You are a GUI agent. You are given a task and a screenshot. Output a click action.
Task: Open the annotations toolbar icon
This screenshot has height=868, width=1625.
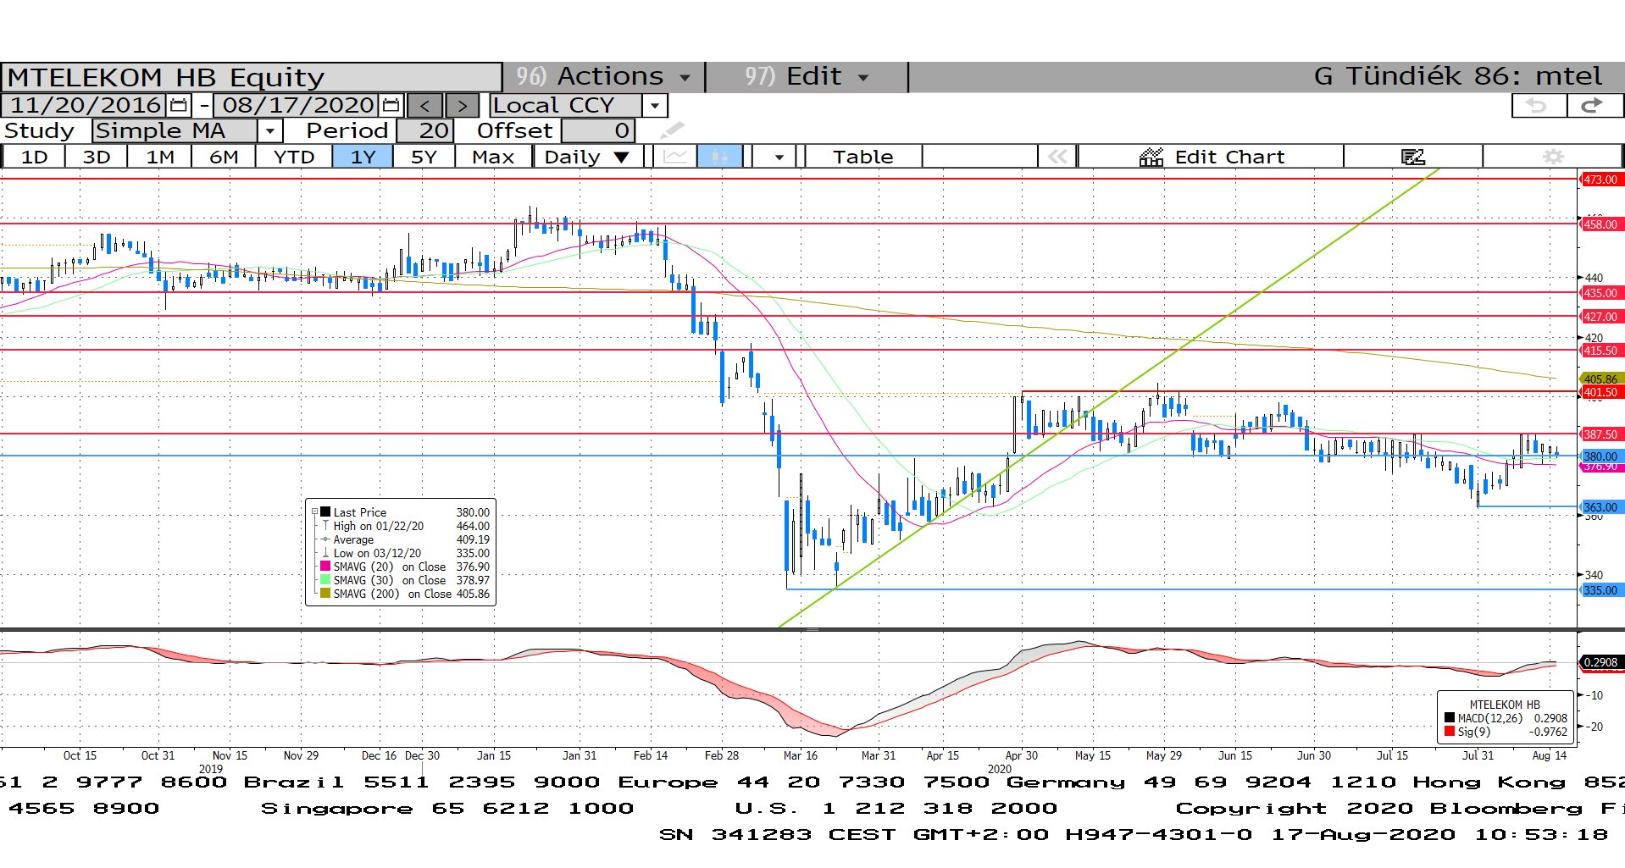(x=1412, y=157)
